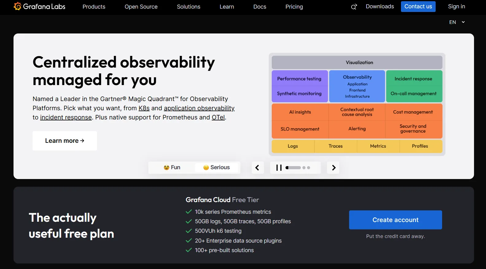Open the Products menu
This screenshot has height=269, width=486.
[x=94, y=7]
